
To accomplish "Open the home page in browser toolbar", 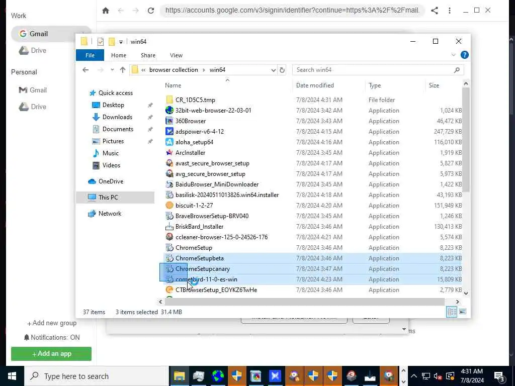I will [106, 11].
